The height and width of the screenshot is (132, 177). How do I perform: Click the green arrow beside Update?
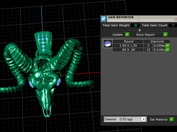tap(127, 34)
